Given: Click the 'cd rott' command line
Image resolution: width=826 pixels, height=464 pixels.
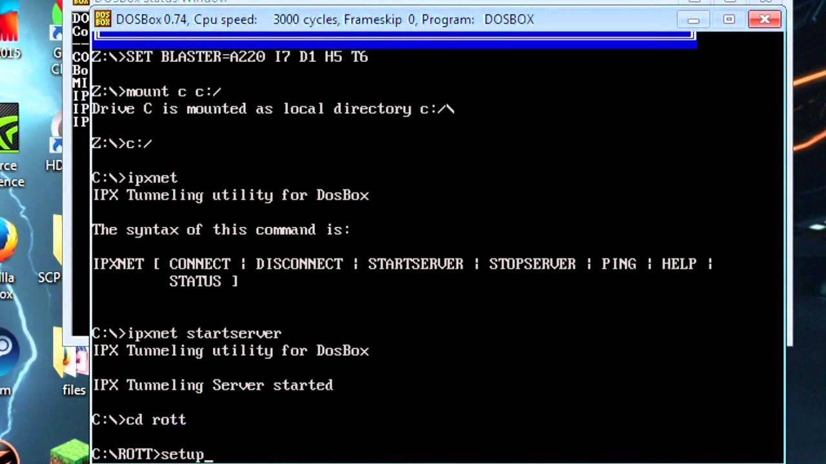Looking at the screenshot, I should [139, 420].
